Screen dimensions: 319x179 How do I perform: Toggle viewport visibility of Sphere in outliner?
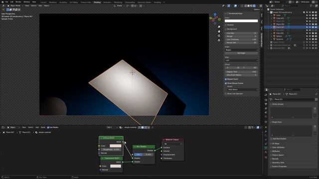click(x=310, y=36)
